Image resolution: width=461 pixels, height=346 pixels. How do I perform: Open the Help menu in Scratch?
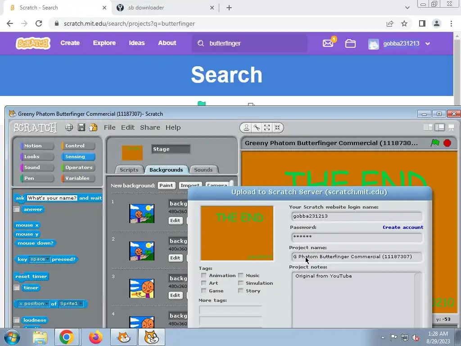point(173,127)
